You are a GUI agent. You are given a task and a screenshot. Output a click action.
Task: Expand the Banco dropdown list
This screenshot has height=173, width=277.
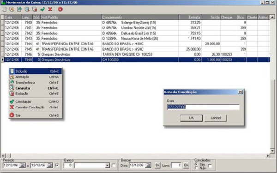tap(107, 166)
